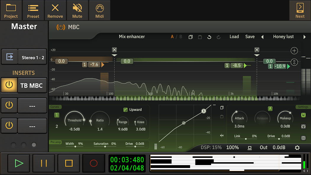
Task: Open the MBC settings gear
Action: pos(297,148)
